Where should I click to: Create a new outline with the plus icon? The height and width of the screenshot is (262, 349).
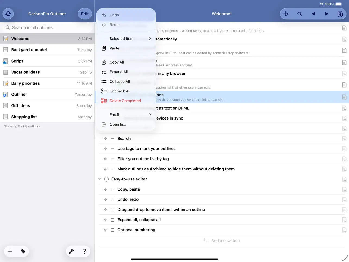point(10,251)
